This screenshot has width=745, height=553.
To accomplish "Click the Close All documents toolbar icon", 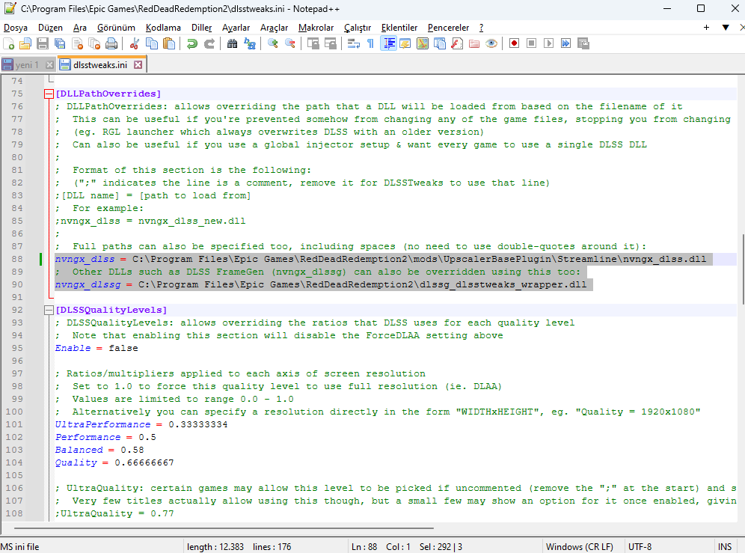I will click(x=94, y=43).
